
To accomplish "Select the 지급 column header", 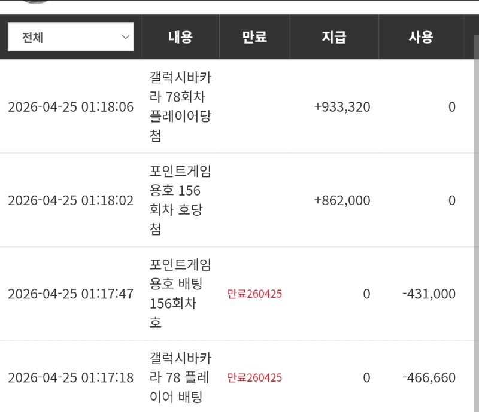I will click(x=334, y=37).
